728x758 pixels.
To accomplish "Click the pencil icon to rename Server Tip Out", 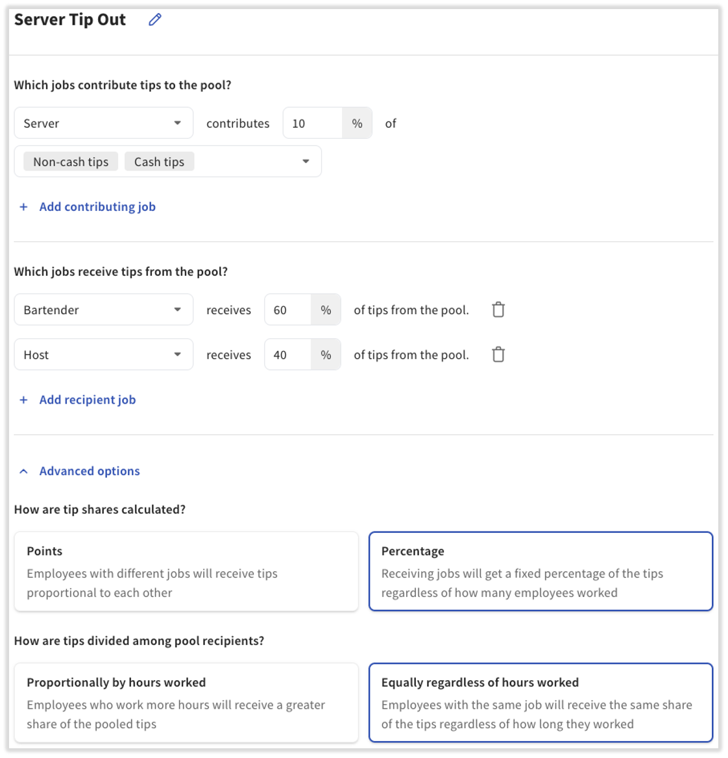I will 154,20.
